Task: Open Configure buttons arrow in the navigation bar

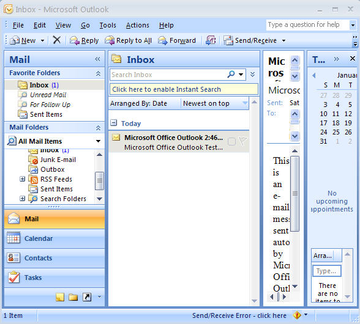Action: [99, 296]
